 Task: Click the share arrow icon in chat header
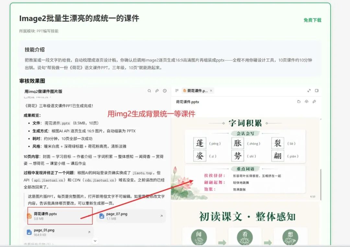pyautogui.click(x=157, y=91)
